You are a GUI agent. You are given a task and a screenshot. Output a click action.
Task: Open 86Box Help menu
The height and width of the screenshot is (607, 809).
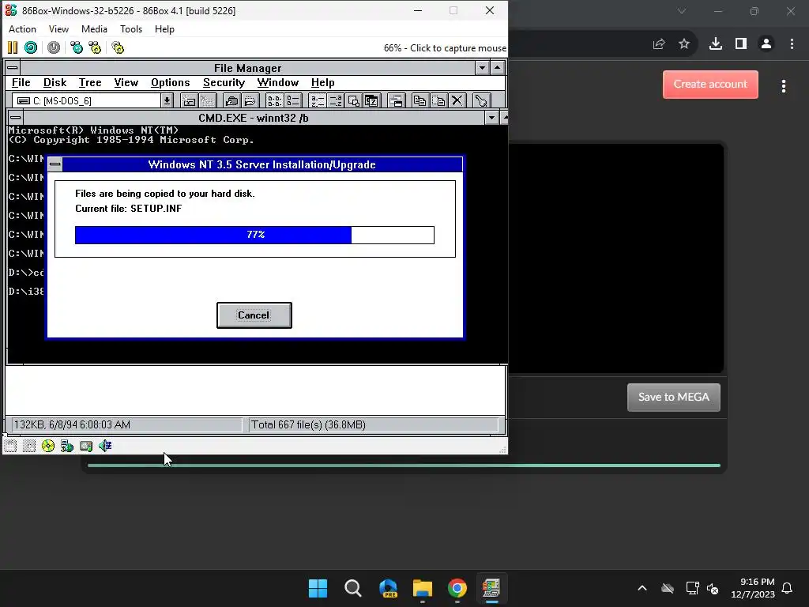pyautogui.click(x=164, y=29)
